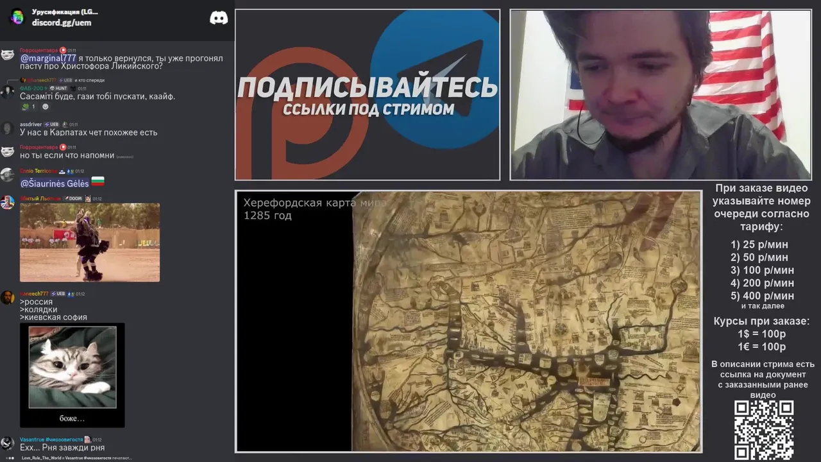Click the add reaction smiley icon
The image size is (821, 462).
[45, 107]
